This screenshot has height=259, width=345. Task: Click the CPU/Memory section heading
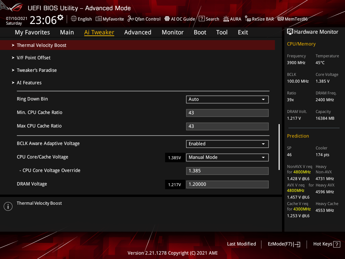[301, 44]
